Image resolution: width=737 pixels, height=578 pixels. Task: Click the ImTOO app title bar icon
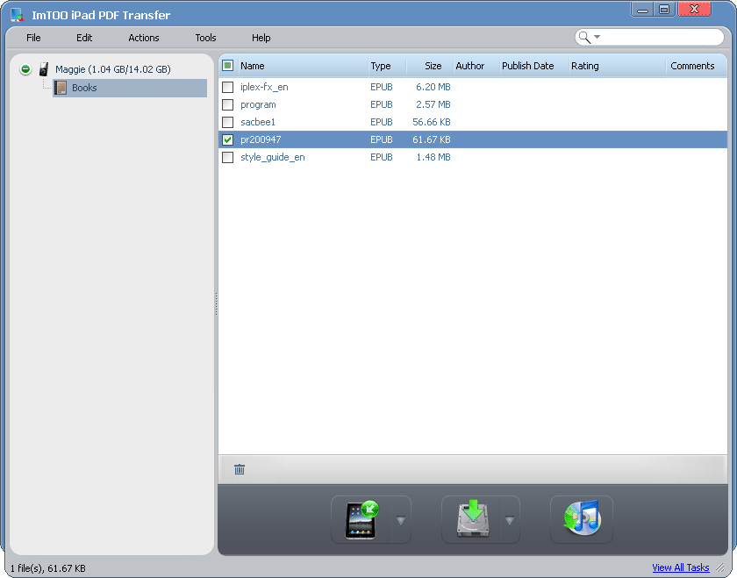tap(18, 15)
